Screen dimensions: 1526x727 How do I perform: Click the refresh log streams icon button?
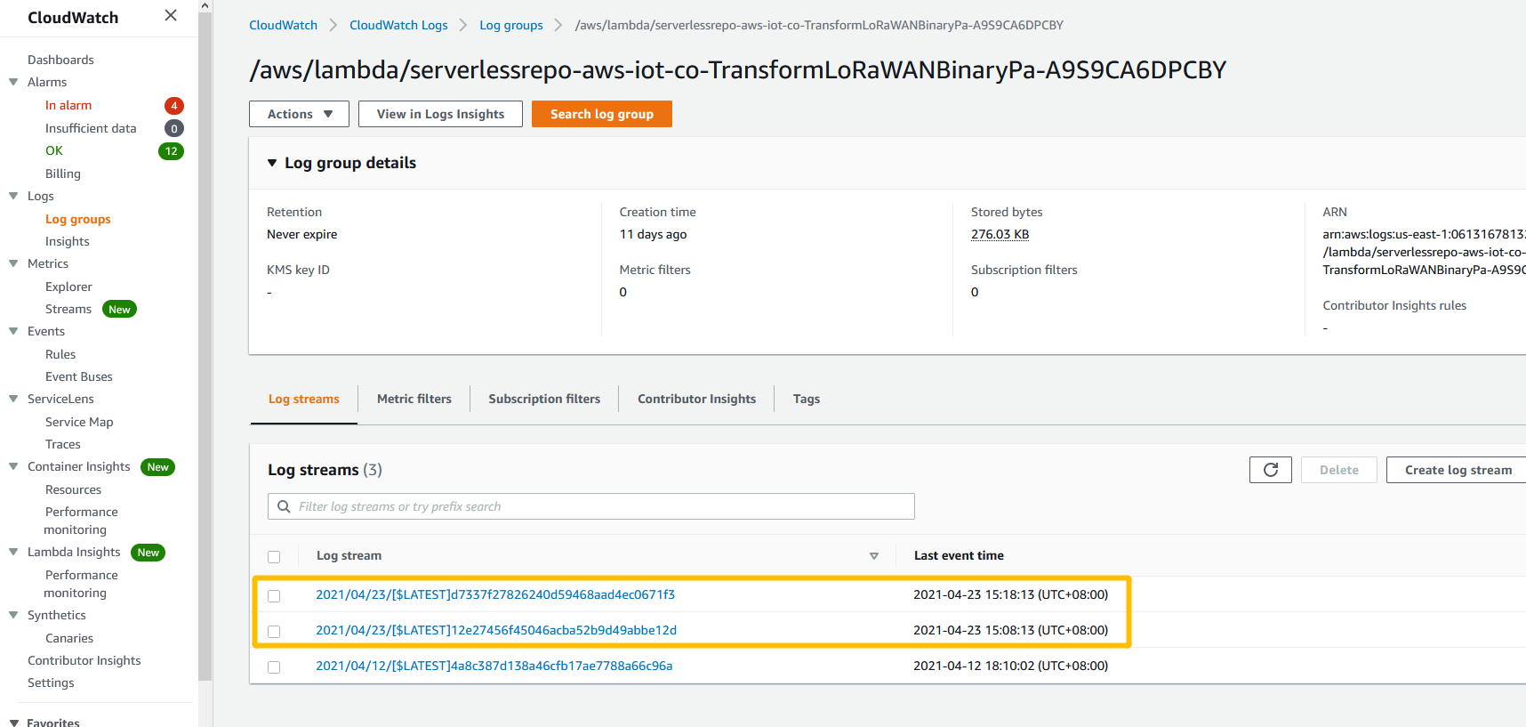[1270, 470]
